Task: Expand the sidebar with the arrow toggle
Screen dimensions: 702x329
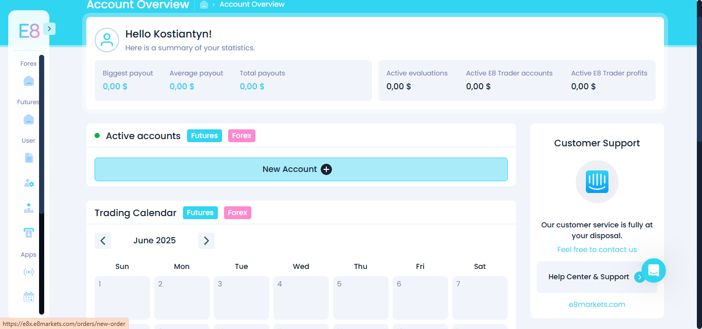Action: (x=49, y=29)
